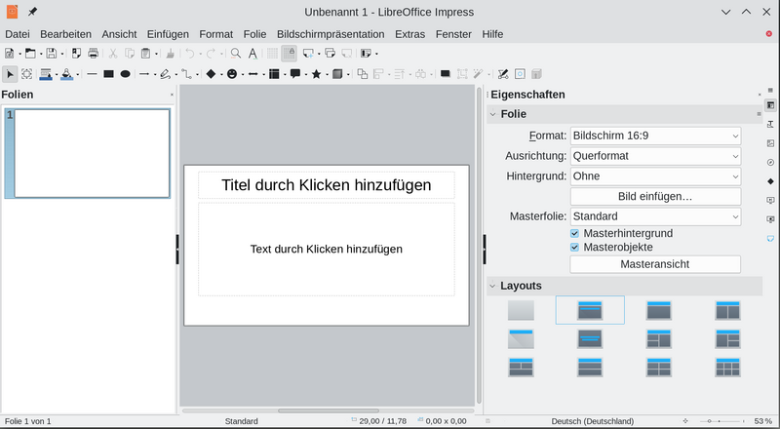Open the Gallery deck in sidebar
780x429 pixels.
click(770, 143)
